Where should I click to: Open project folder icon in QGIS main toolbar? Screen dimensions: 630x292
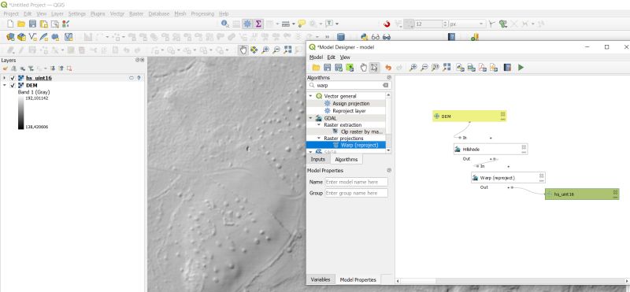click(21, 24)
